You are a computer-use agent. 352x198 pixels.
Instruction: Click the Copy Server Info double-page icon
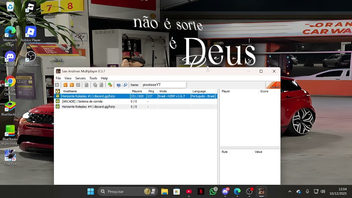pyautogui.click(x=95, y=85)
